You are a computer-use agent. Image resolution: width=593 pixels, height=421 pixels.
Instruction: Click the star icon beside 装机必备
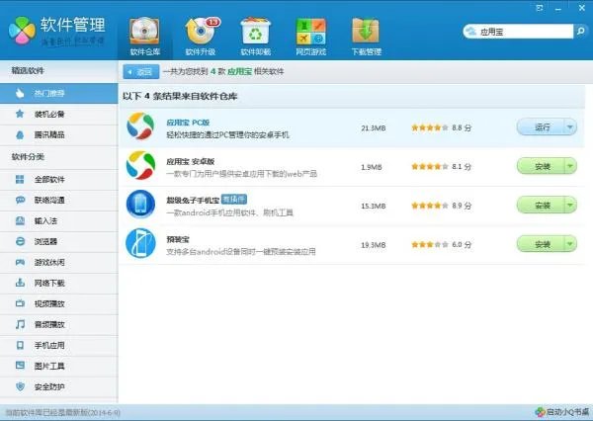click(x=20, y=114)
